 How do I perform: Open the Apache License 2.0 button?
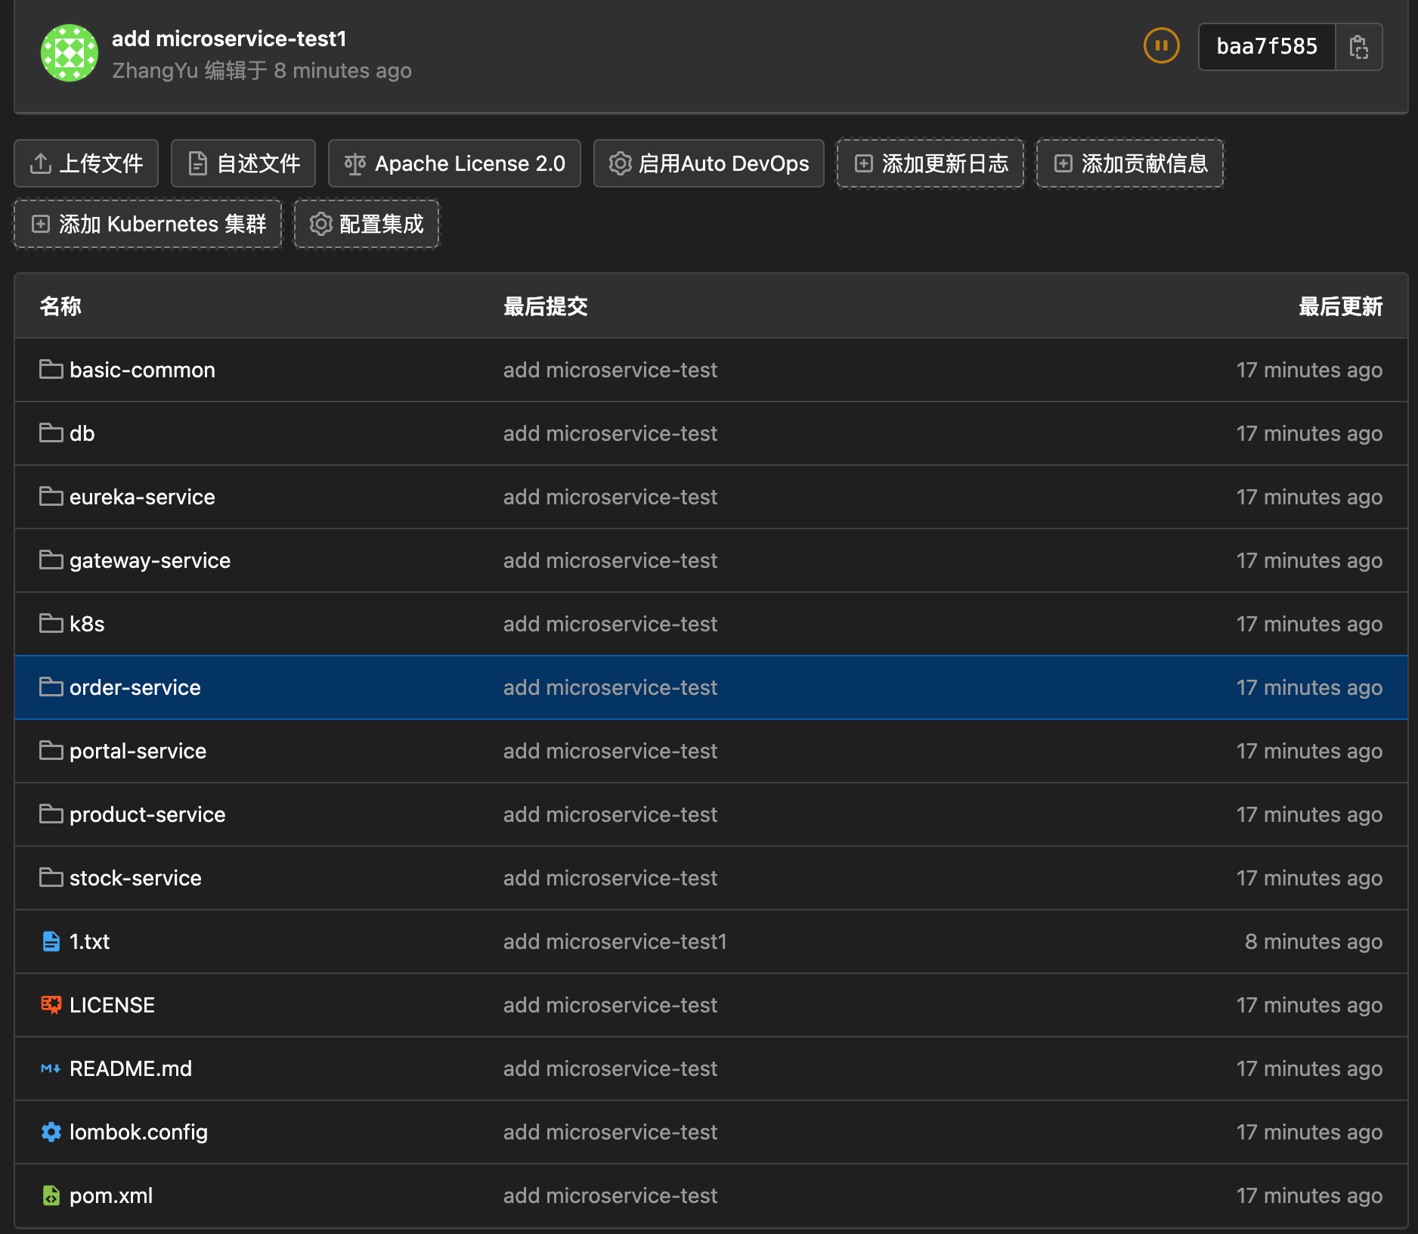[454, 163]
